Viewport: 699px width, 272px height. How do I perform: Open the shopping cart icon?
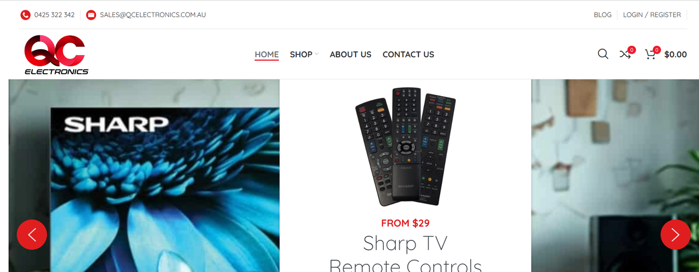tap(650, 54)
